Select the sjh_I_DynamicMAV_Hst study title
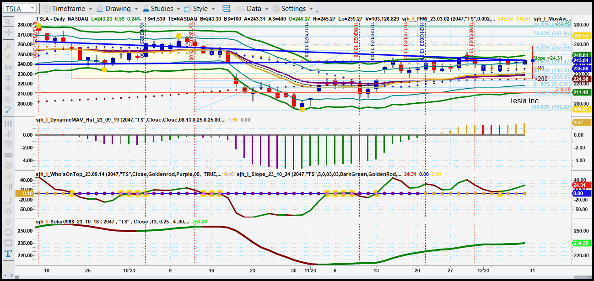 click(x=130, y=119)
